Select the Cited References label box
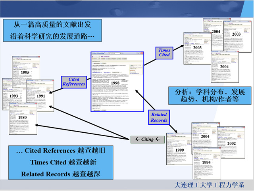 74,81
